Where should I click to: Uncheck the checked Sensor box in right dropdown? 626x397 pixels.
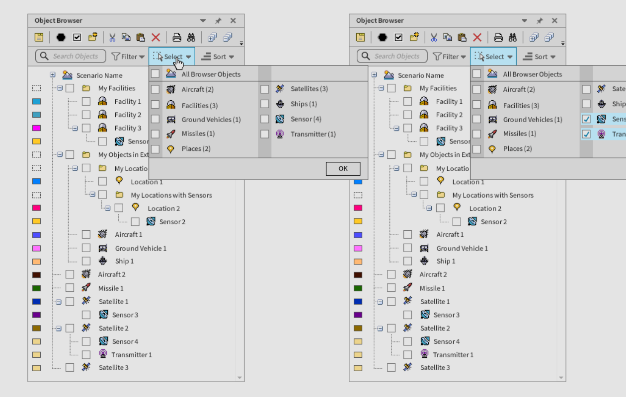586,119
